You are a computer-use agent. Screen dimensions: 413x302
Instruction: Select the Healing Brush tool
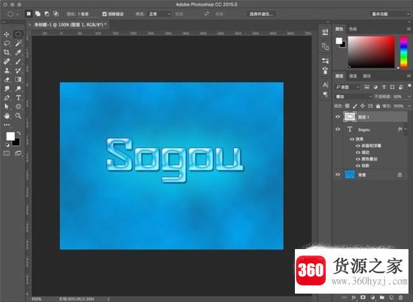click(6, 61)
